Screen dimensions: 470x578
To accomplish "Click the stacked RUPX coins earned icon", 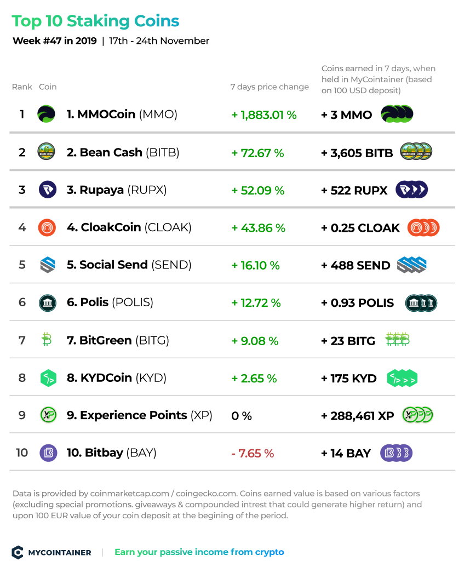I will tap(411, 190).
